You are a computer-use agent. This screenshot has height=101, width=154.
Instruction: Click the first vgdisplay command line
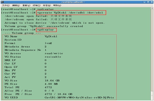tap(27, 9)
